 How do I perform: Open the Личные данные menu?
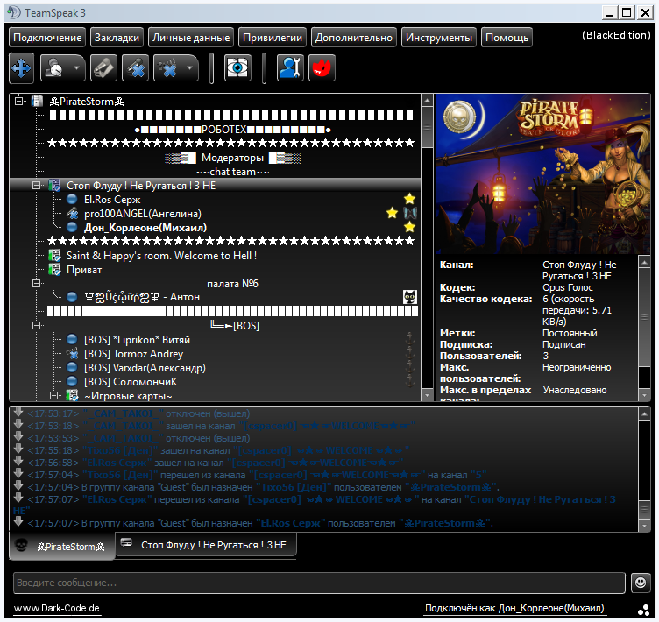tap(191, 38)
